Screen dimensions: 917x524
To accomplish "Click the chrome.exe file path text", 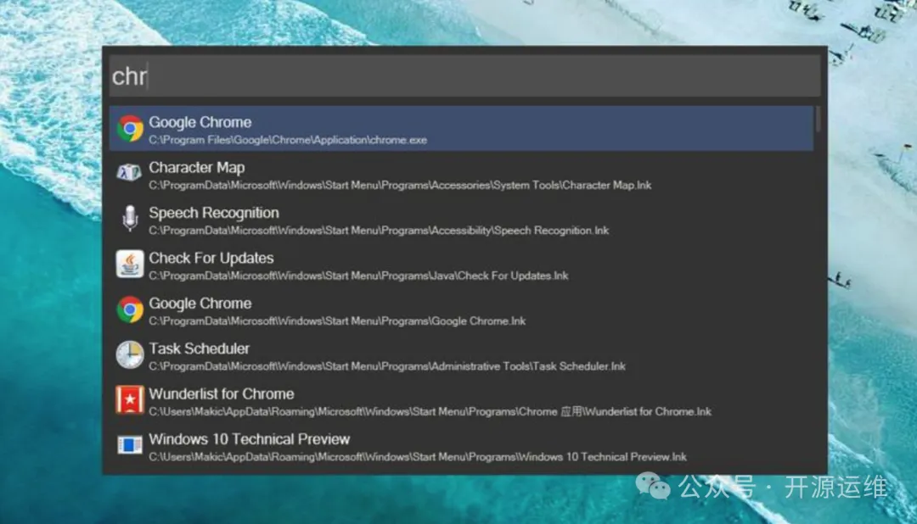I will click(288, 140).
